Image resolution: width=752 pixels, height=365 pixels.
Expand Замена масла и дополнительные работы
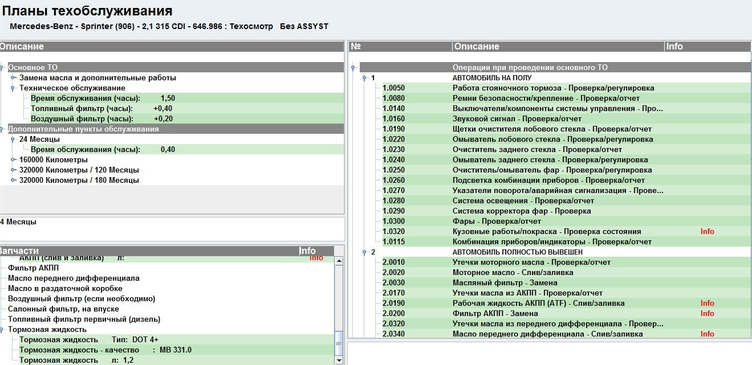click(x=14, y=78)
